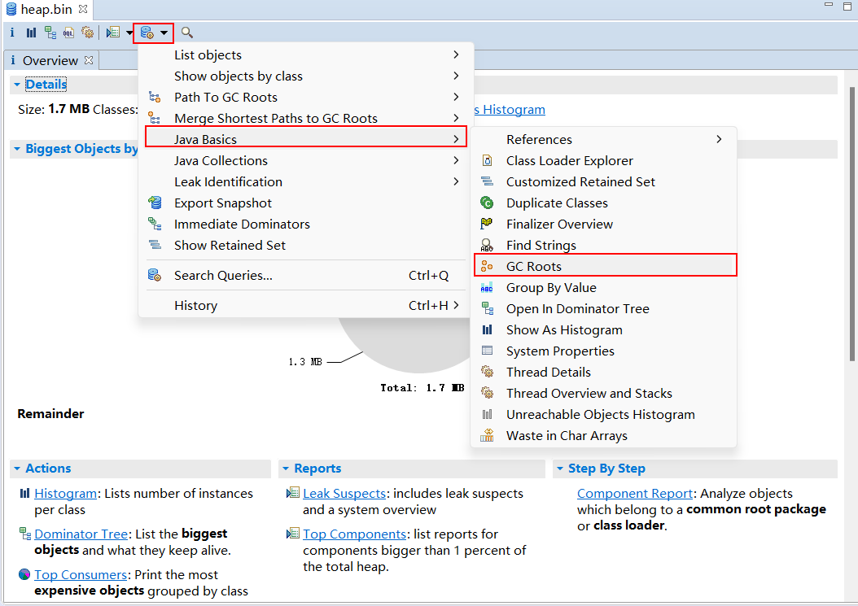Image resolution: width=858 pixels, height=606 pixels.
Task: Open Finalizer Overview
Action: click(x=603, y=225)
